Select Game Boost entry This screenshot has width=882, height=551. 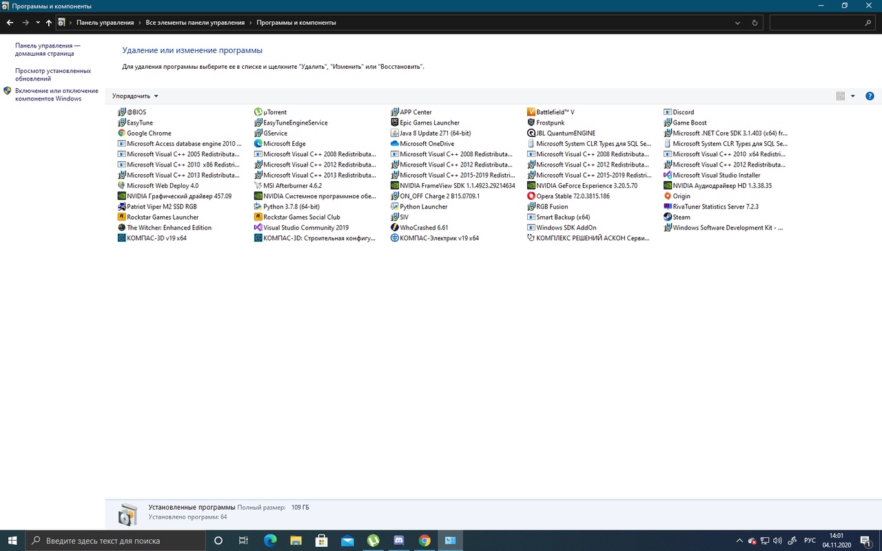[685, 123]
